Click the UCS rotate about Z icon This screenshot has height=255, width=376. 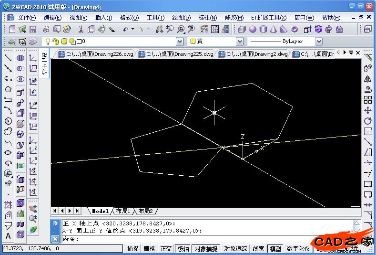[x=33, y=192]
